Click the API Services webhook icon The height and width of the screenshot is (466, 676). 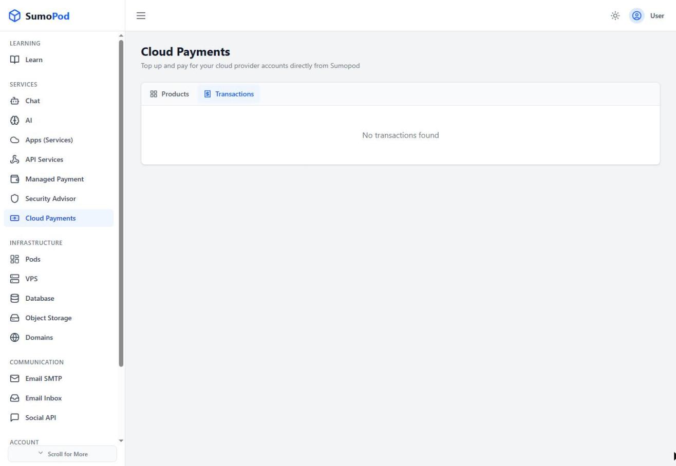(15, 159)
